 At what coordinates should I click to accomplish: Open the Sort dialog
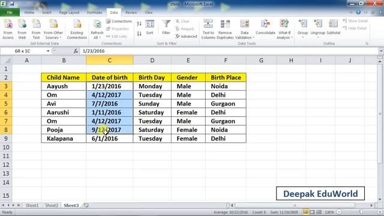pos(149,28)
